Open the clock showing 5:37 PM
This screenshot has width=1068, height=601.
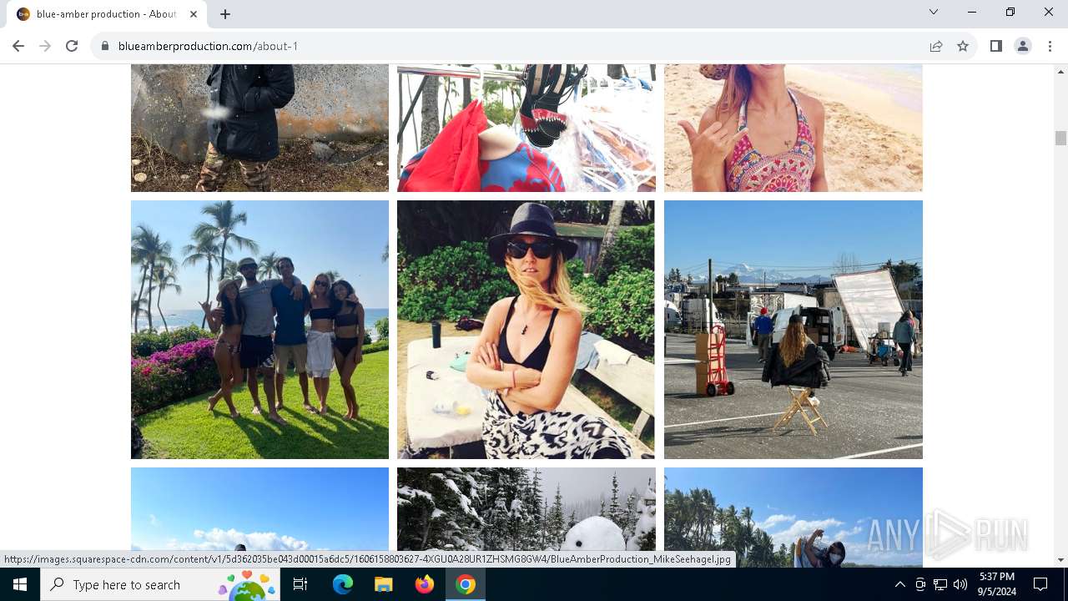pos(997,584)
